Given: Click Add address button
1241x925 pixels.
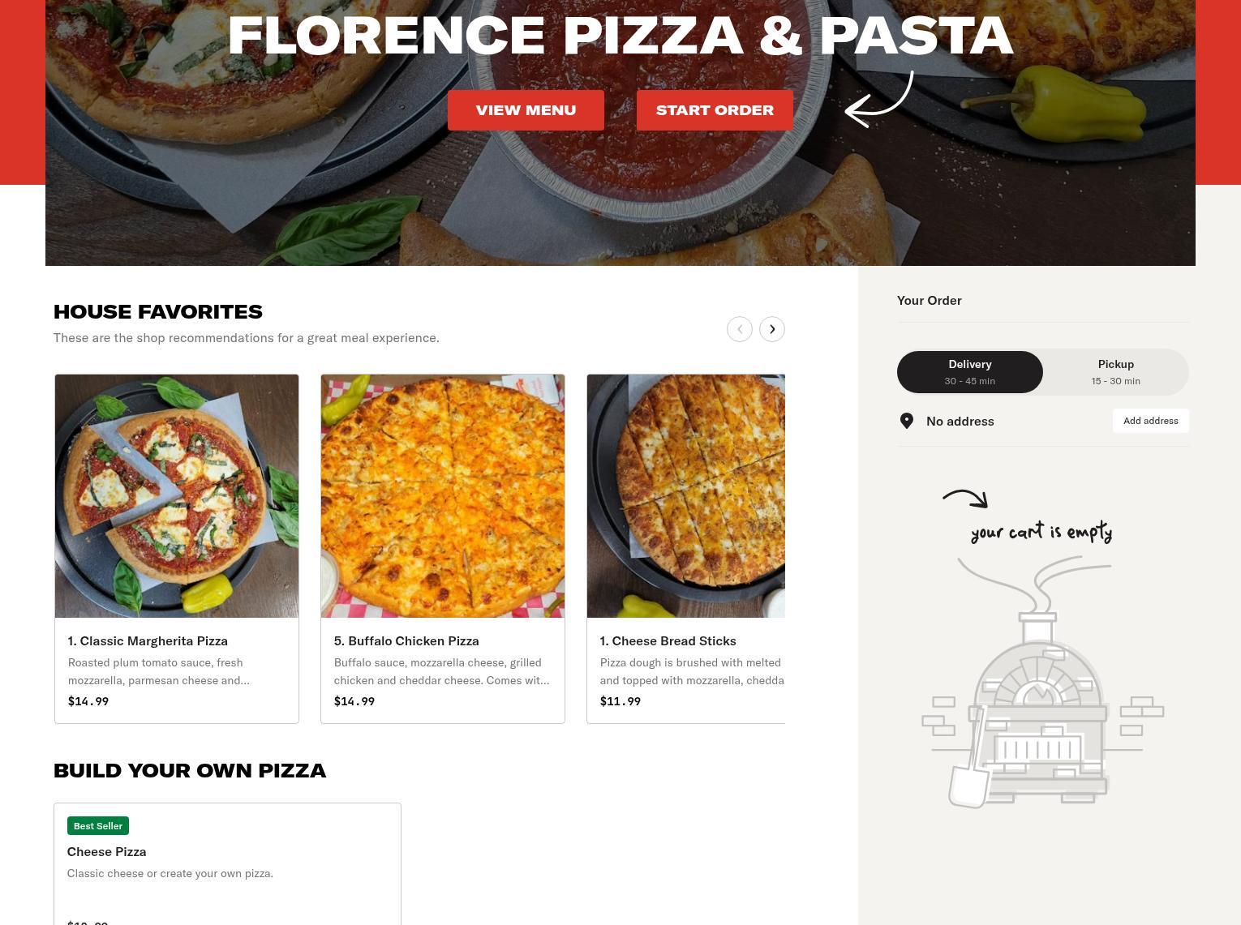Looking at the screenshot, I should pos(1150,421).
